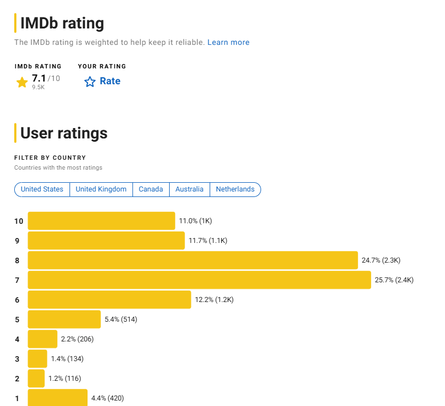
Task: Filter ratings by United States
Action: (42, 189)
